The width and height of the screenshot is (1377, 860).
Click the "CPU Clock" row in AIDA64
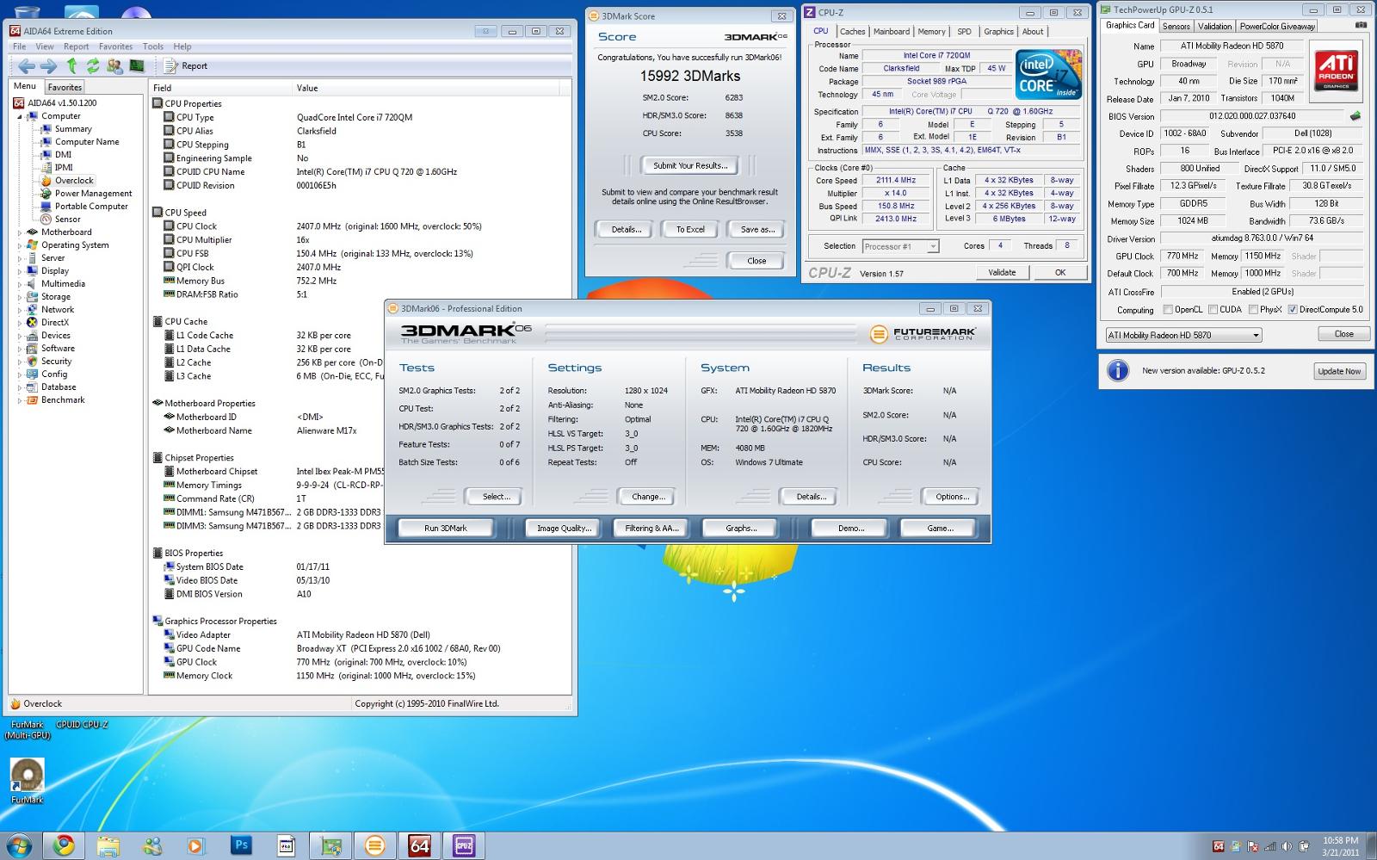pos(360,226)
